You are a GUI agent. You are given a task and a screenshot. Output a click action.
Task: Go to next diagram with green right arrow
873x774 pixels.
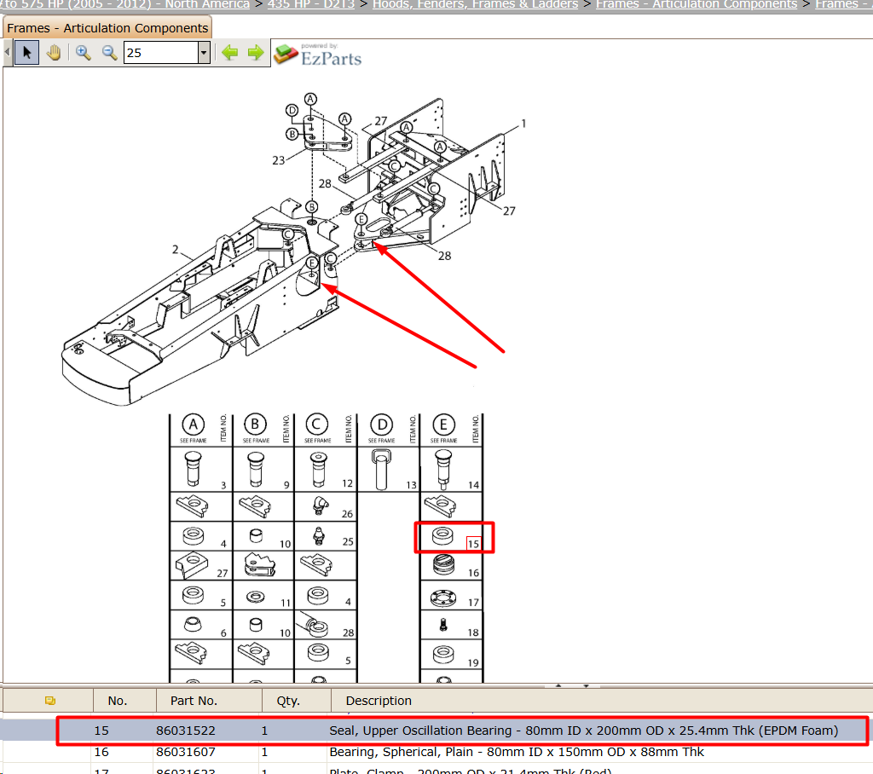(x=256, y=53)
